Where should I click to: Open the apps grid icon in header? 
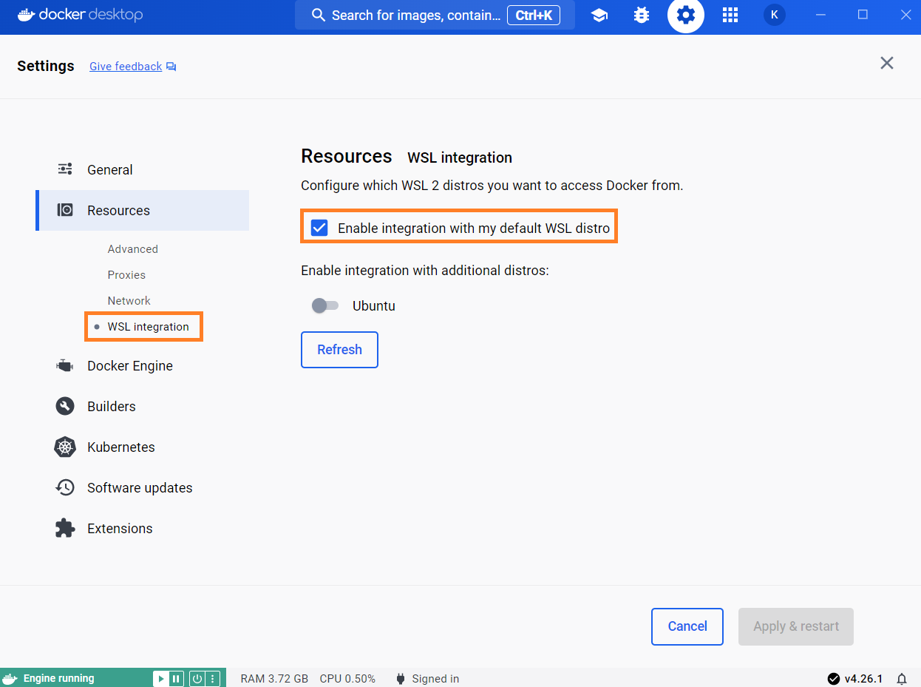click(730, 15)
